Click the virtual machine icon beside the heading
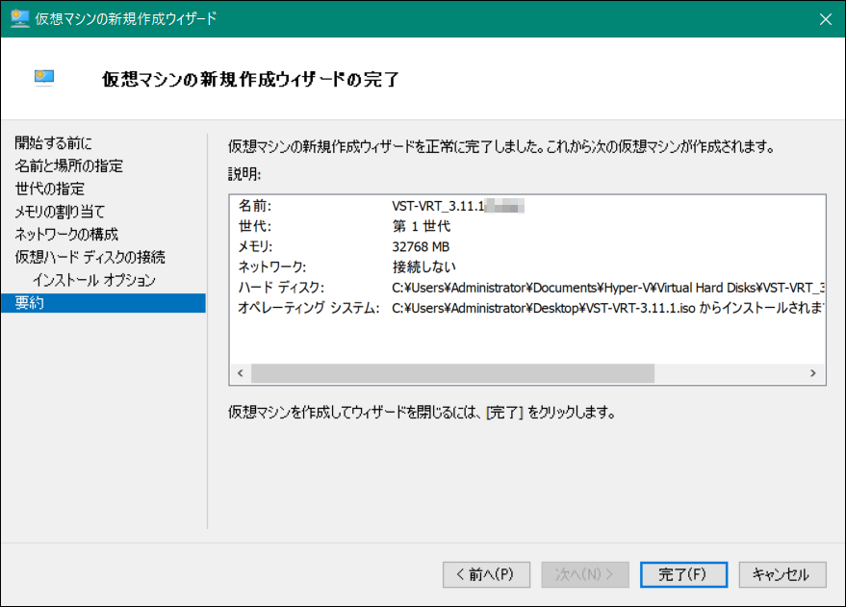The image size is (846, 607). tap(44, 78)
